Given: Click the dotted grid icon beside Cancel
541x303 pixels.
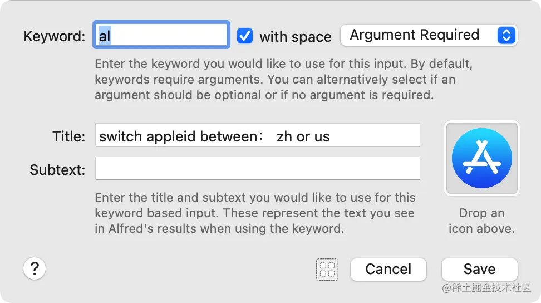Looking at the screenshot, I should point(327,270).
